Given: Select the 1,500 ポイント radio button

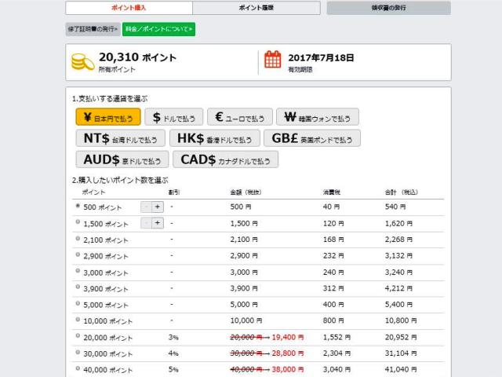Looking at the screenshot, I should [x=78, y=221].
